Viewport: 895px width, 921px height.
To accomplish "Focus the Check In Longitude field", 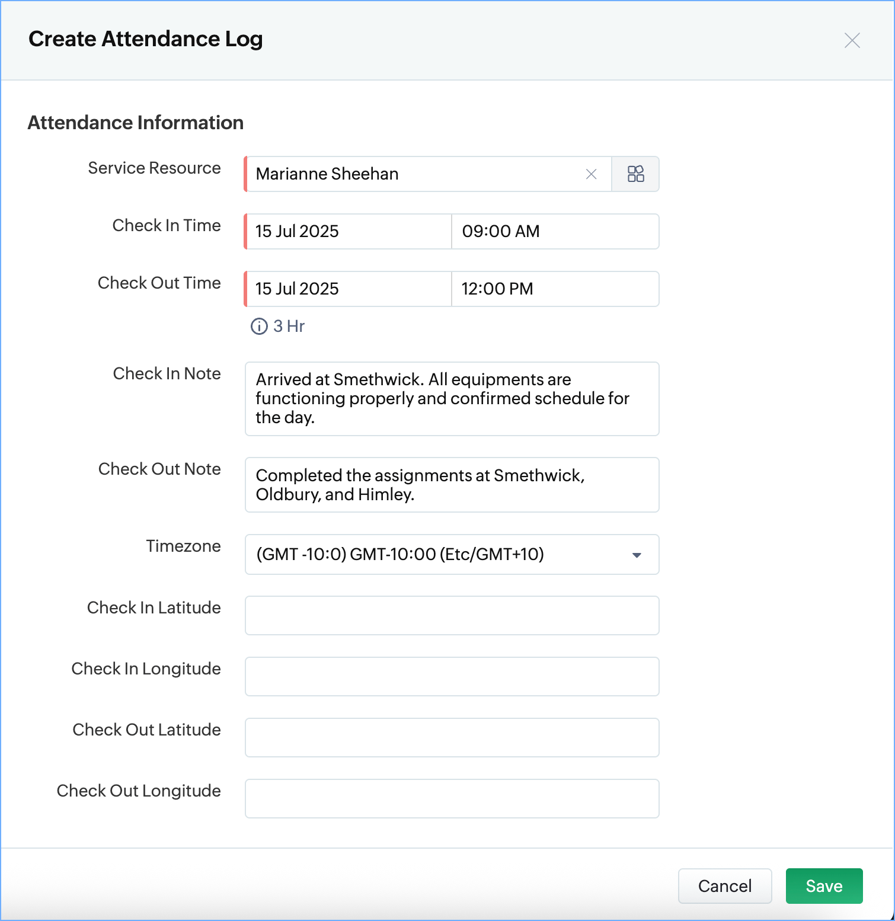I will coord(452,677).
